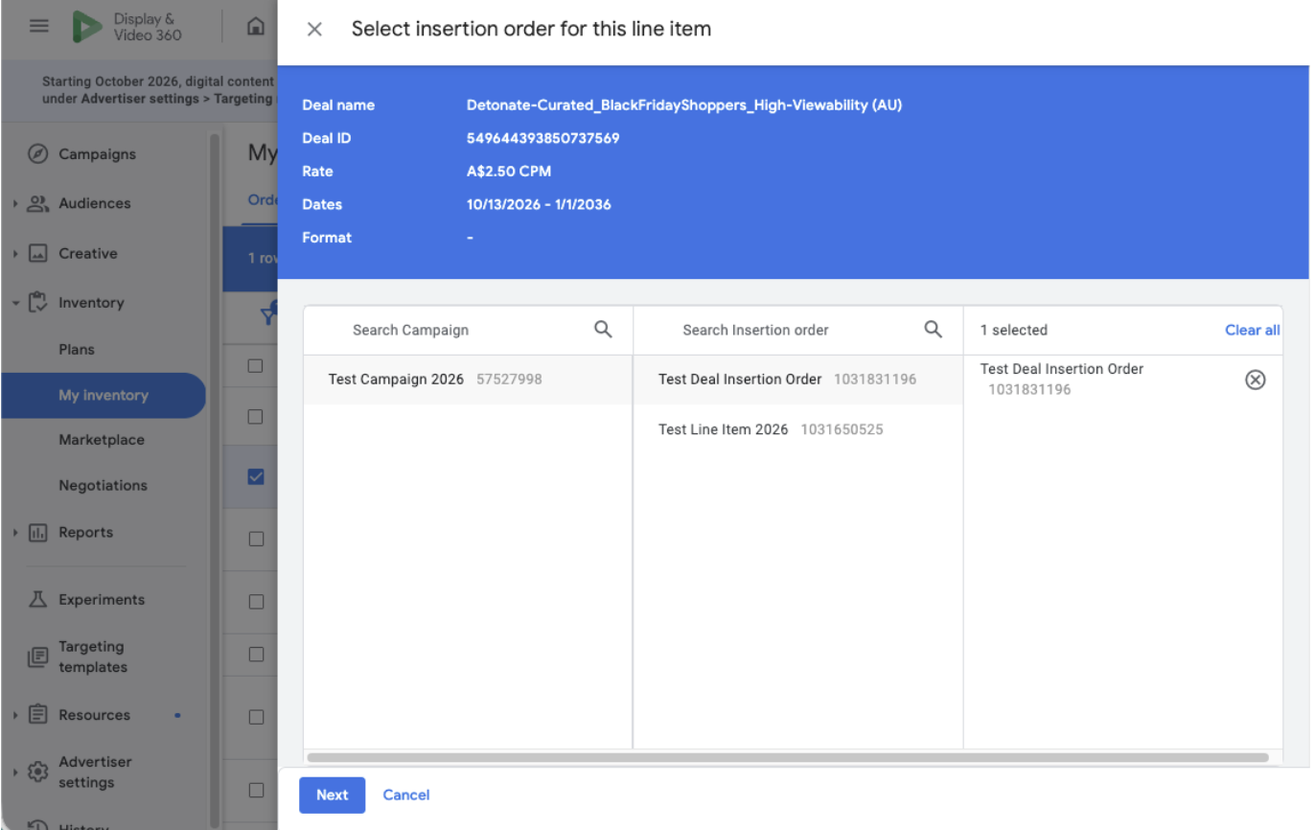The height and width of the screenshot is (830, 1315).
Task: Open Targeting templates in sidebar
Action: (93, 657)
